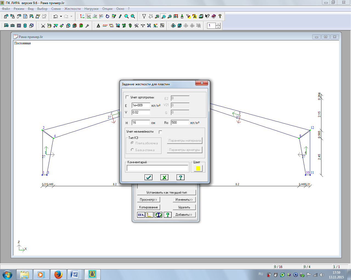This screenshot has height=280, width=351.
Task: Click the support constraints triangle icon
Action: pos(98,26)
